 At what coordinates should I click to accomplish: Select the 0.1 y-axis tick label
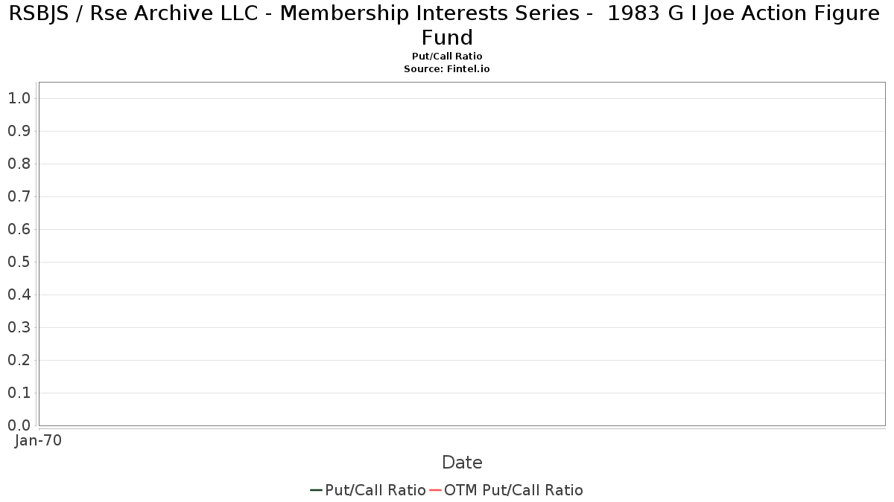pyautogui.click(x=19, y=393)
